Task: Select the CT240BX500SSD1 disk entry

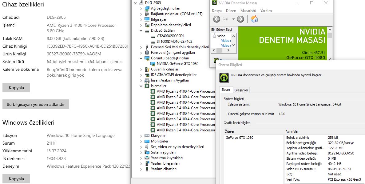Action: (171, 36)
